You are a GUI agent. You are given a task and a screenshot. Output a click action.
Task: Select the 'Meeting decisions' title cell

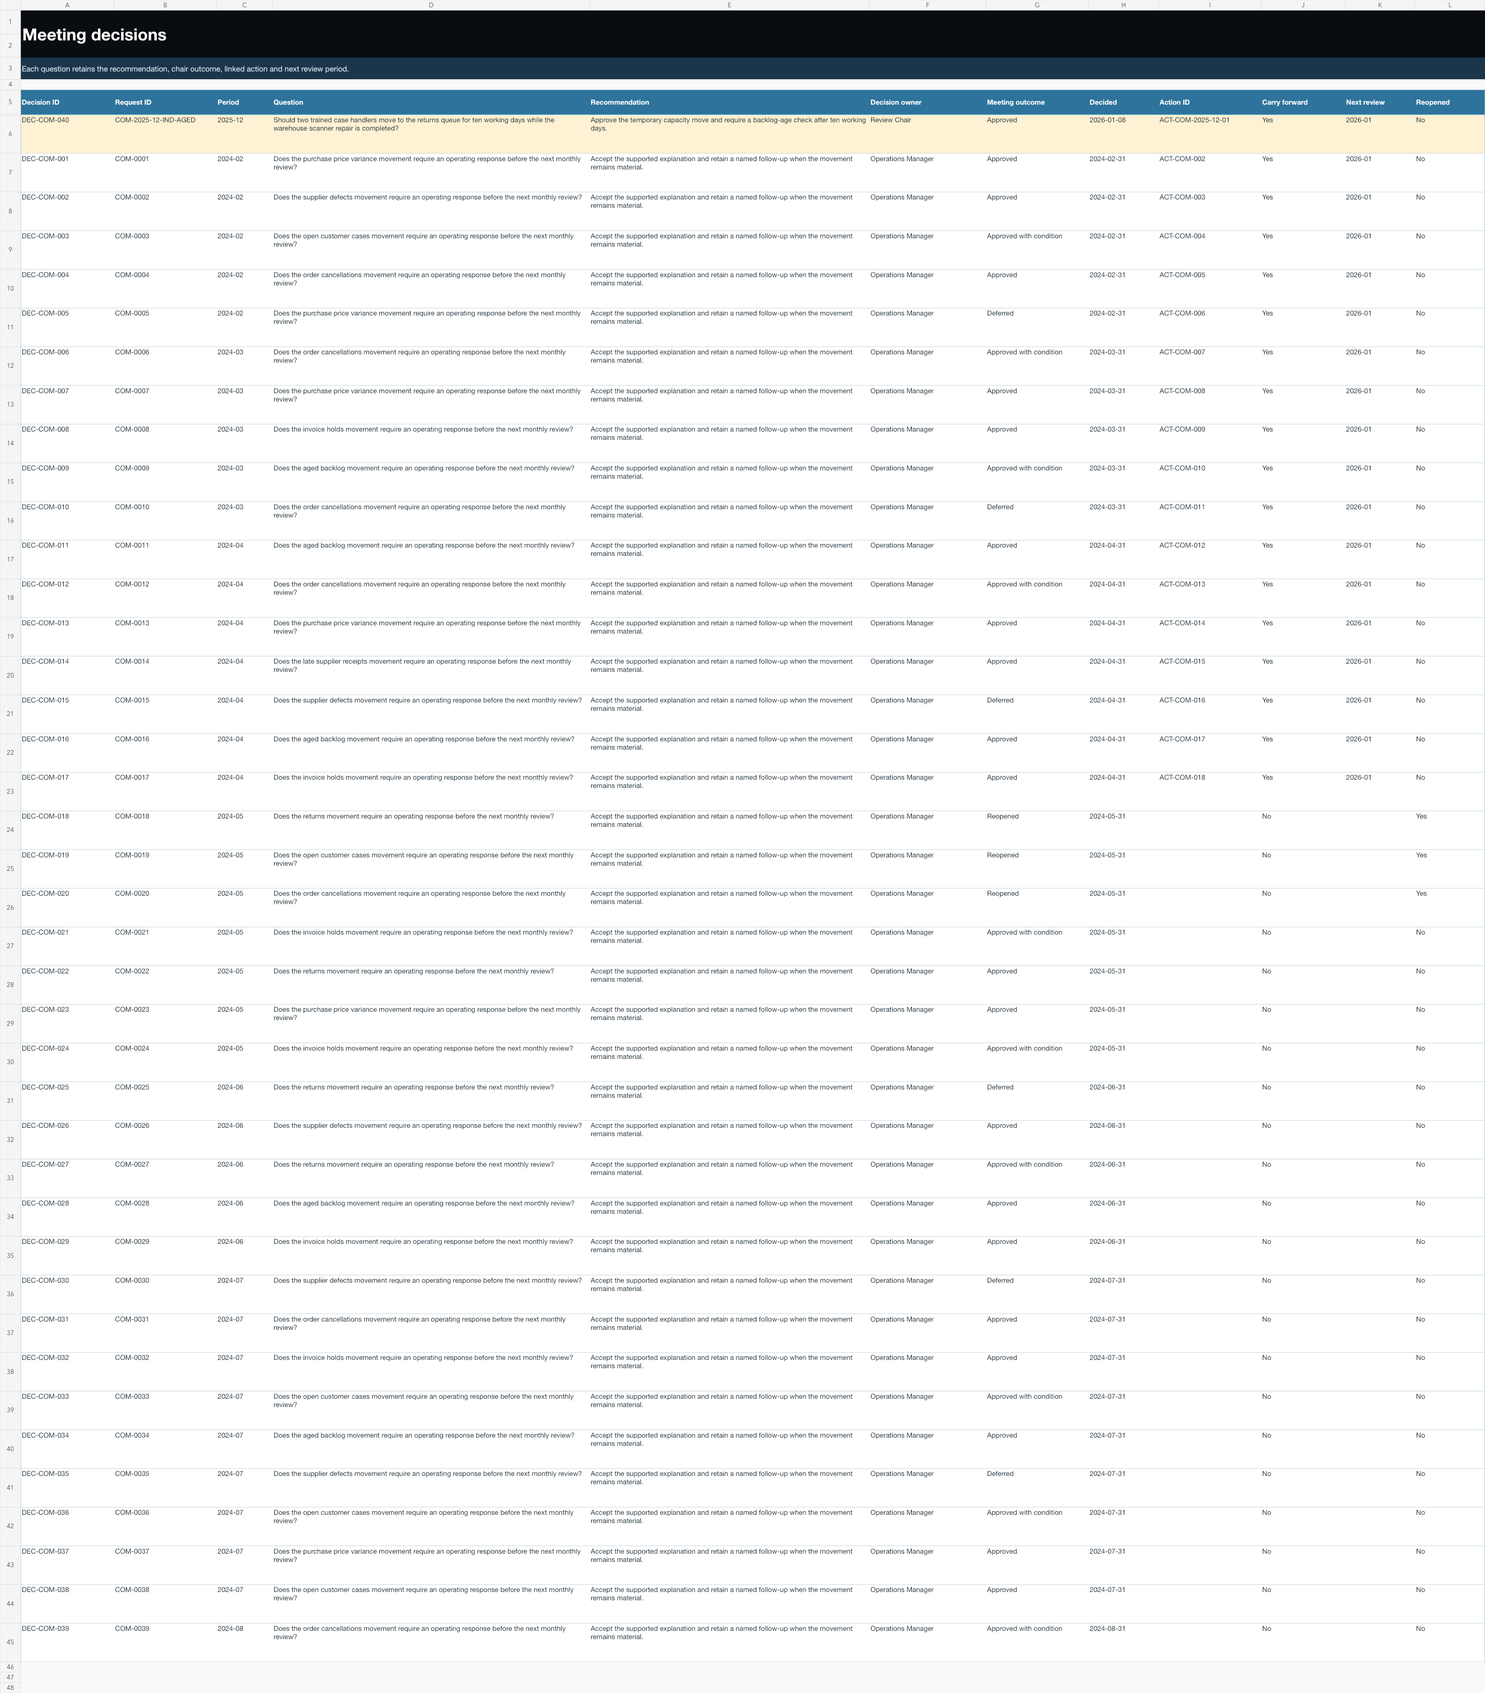pyautogui.click(x=752, y=34)
